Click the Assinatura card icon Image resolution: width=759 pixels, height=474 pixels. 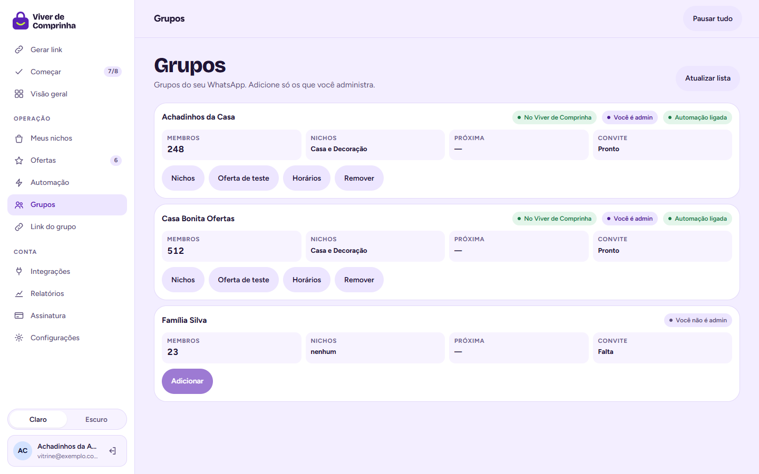pyautogui.click(x=19, y=315)
